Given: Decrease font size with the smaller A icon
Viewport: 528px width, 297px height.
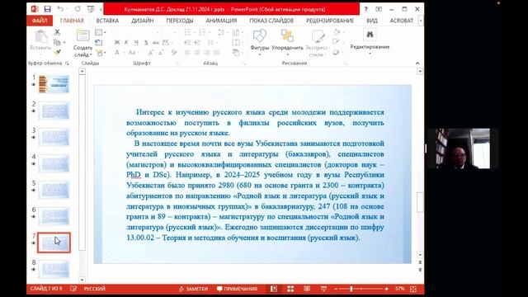Looking at the screenshot, I should click(161, 53).
